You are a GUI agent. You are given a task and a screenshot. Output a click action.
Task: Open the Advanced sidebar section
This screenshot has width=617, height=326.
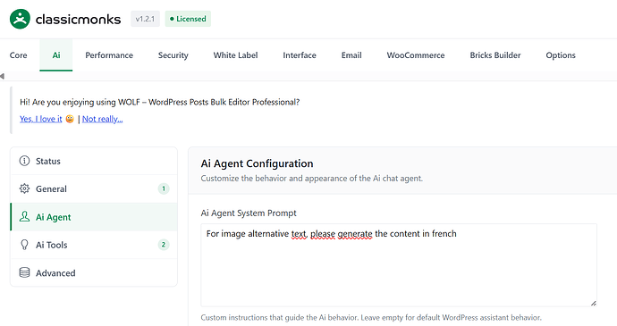click(x=94, y=272)
